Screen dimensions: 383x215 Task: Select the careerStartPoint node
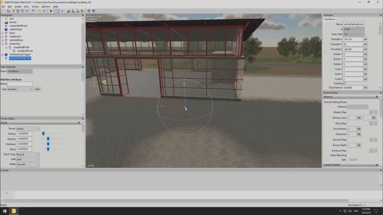click(x=19, y=26)
